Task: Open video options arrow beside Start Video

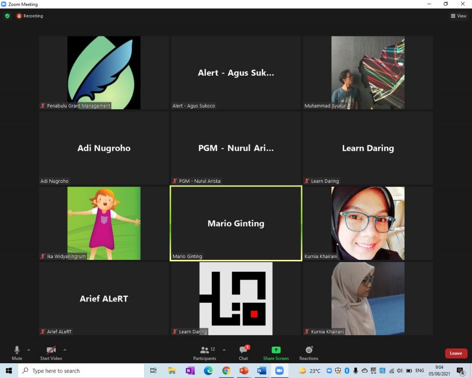Action: tap(65, 350)
